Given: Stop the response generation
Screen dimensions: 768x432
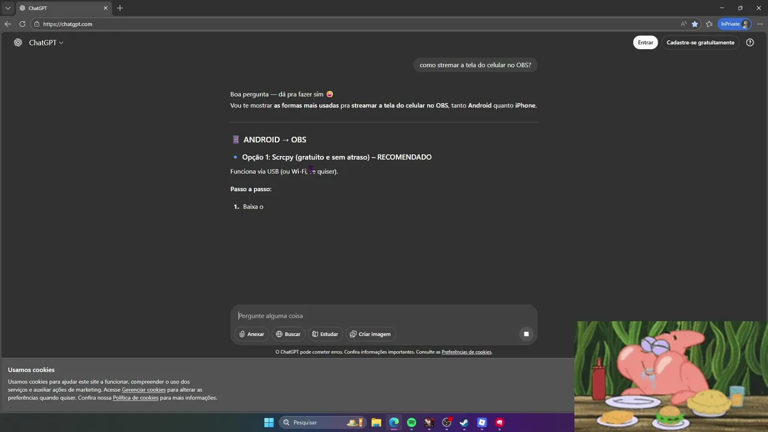Looking at the screenshot, I should 526,334.
